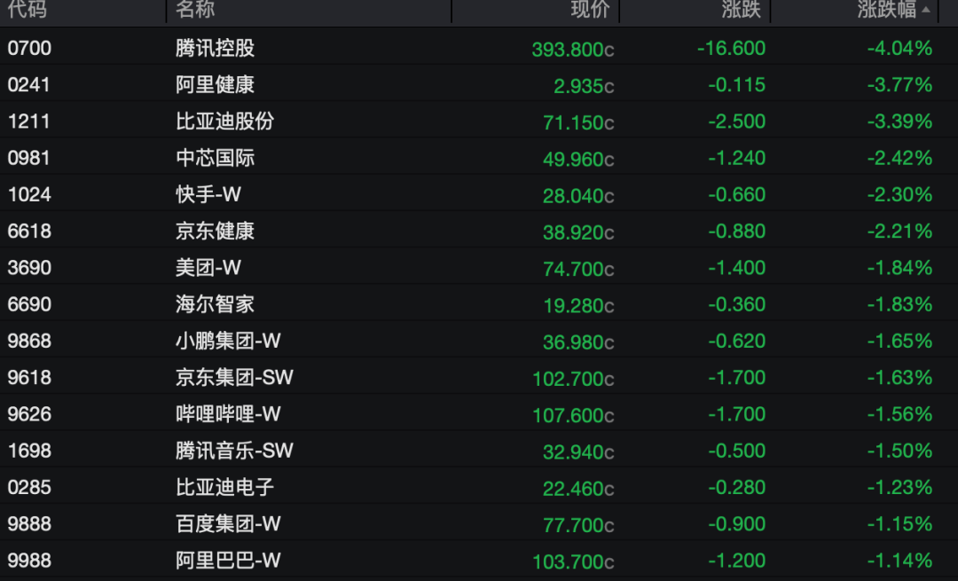Click the sort arrow beside 涨跌幅
Image resolution: width=958 pixels, height=581 pixels.
click(x=926, y=10)
